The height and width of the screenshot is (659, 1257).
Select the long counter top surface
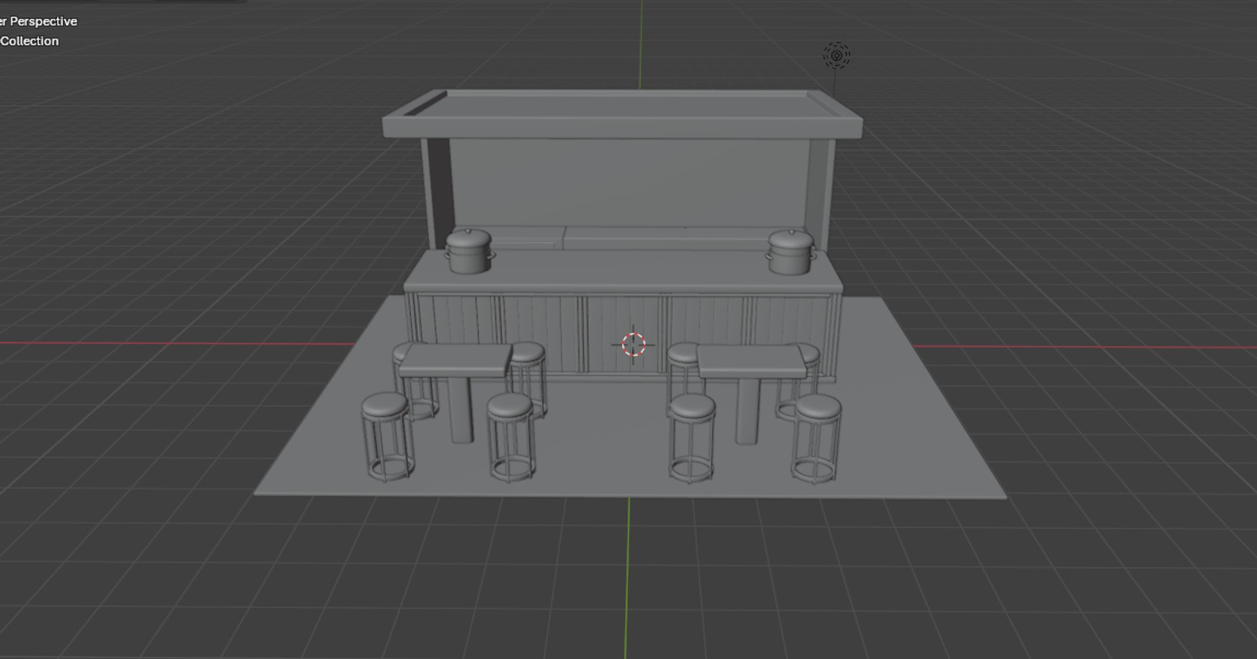623,270
